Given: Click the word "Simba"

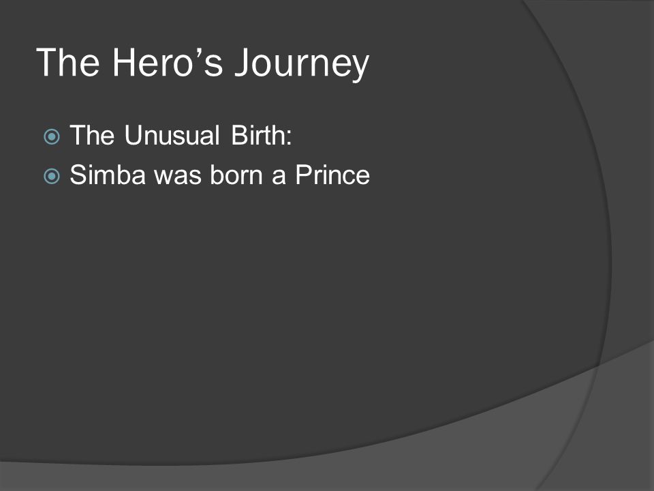Looking at the screenshot, I should pos(108,175).
